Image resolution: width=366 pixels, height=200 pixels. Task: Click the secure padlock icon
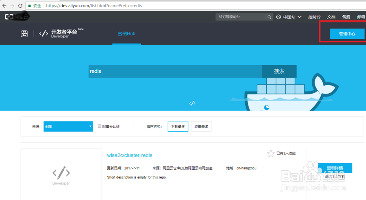(x=29, y=5)
